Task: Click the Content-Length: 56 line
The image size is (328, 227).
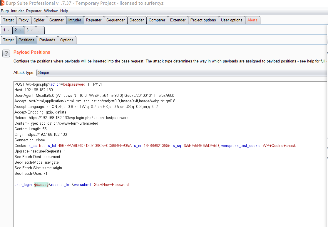Action: (x=31, y=129)
